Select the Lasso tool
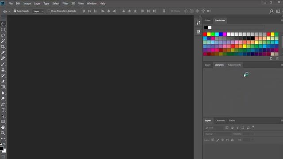283x159 pixels. [x=3, y=35]
